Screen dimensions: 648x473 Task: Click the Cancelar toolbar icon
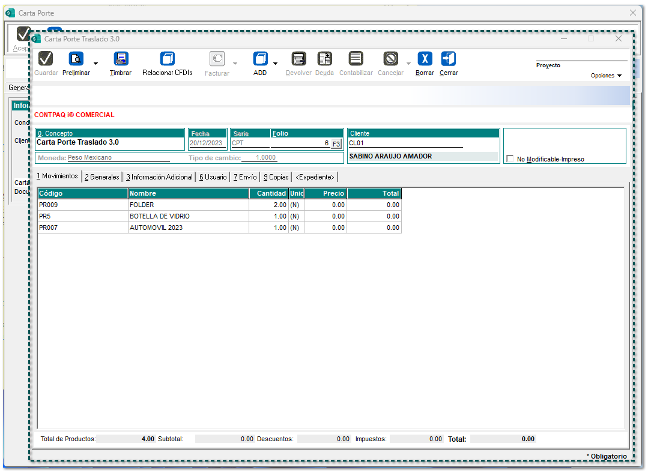391,59
